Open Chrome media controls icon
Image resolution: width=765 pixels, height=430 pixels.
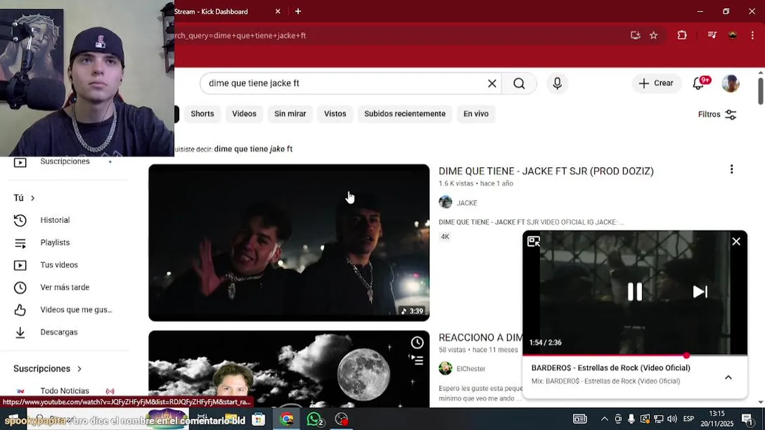click(712, 35)
